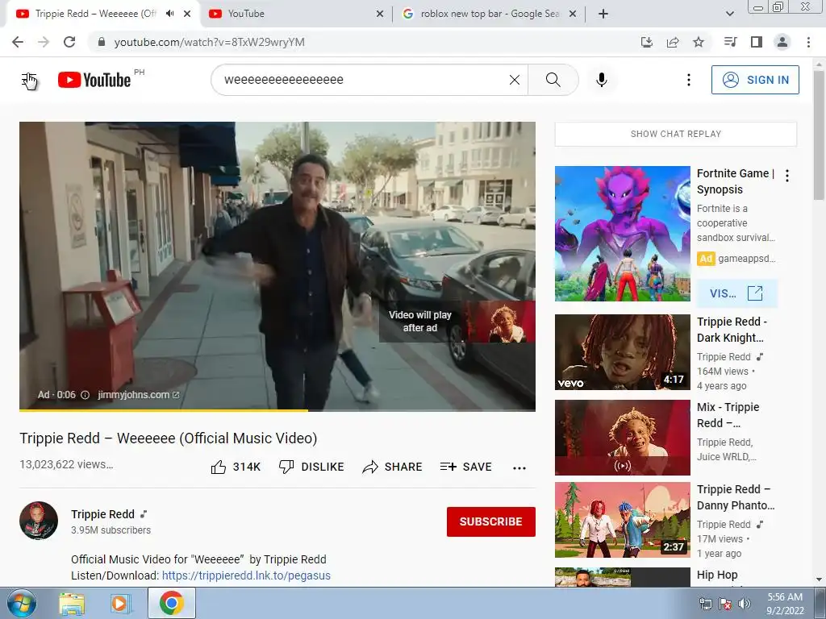Open the system tray volume icon
This screenshot has height=619, width=826.
(x=744, y=604)
